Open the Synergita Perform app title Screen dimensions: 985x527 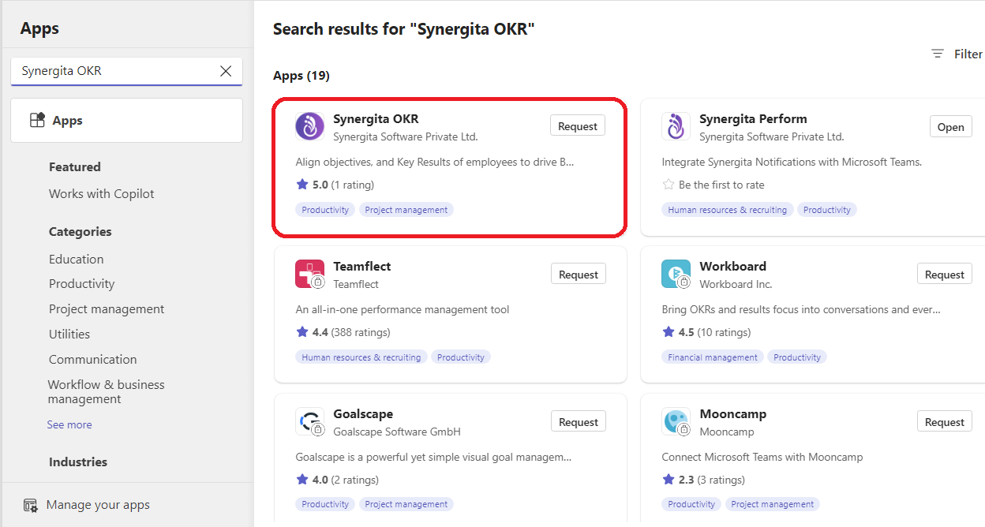click(753, 119)
